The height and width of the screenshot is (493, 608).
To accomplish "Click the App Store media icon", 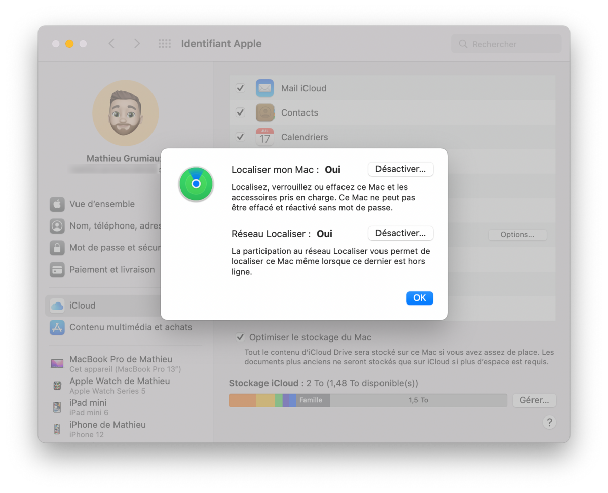I will pos(57,327).
